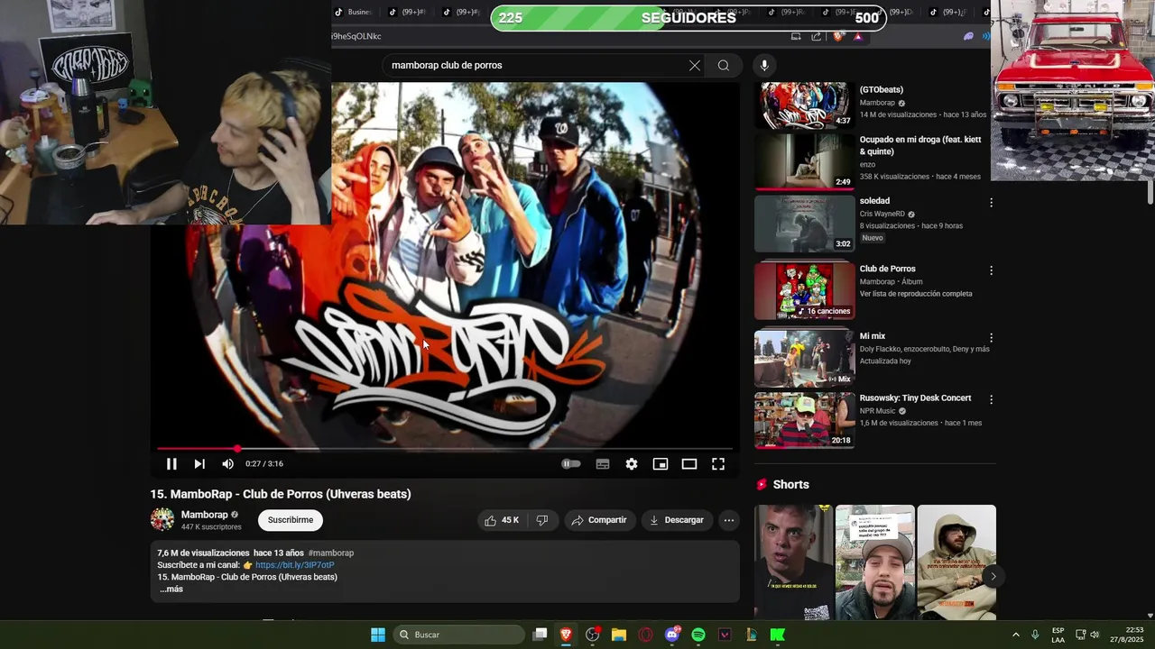1155x649 pixels.
Task: Click the cast screen icon in address bar
Action: coord(796,37)
